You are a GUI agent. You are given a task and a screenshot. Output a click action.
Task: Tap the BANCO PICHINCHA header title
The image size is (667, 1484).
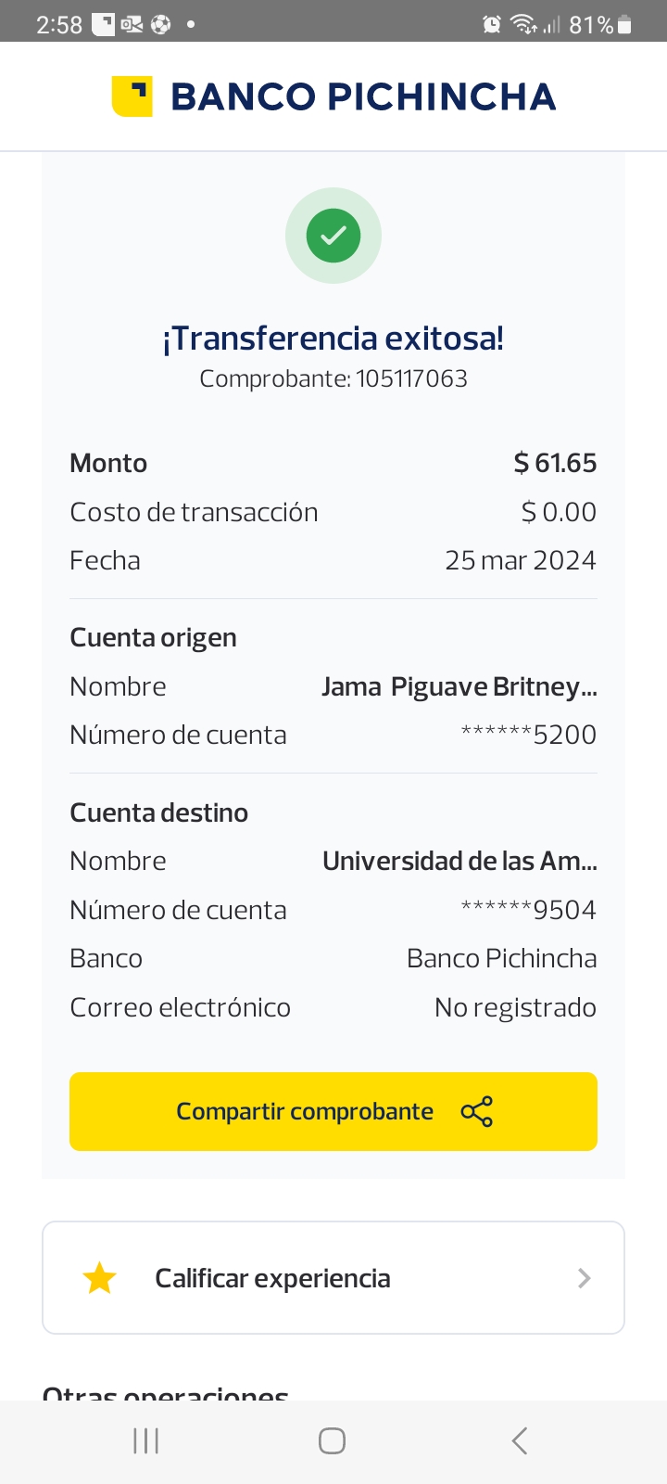coord(363,96)
